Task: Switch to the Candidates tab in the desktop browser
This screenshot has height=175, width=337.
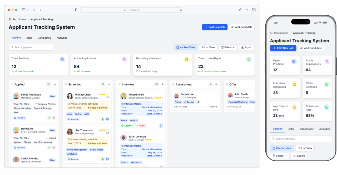Action: pos(44,38)
